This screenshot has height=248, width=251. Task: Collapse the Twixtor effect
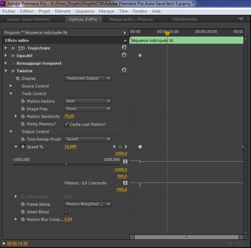pyautogui.click(x=6, y=71)
